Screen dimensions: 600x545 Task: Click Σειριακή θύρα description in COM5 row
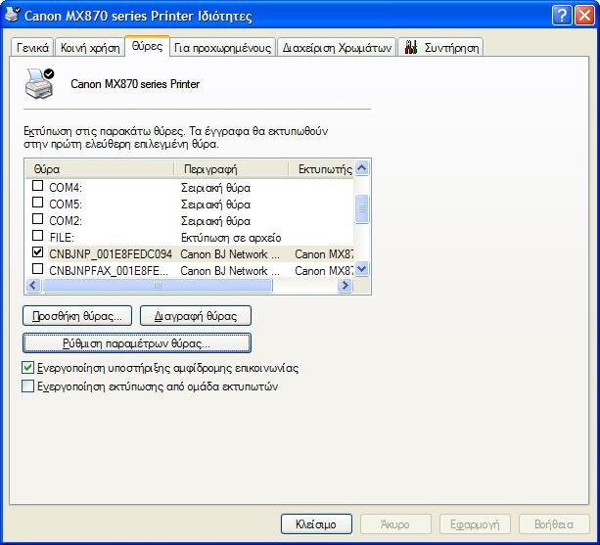tap(215, 204)
